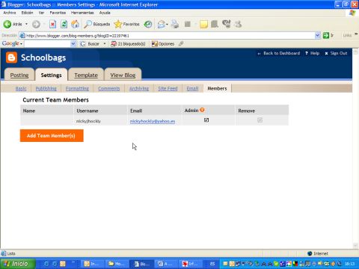Expand the Google search box dropdown
Image resolution: width=359 pixels, height=269 pixels.
73,44
